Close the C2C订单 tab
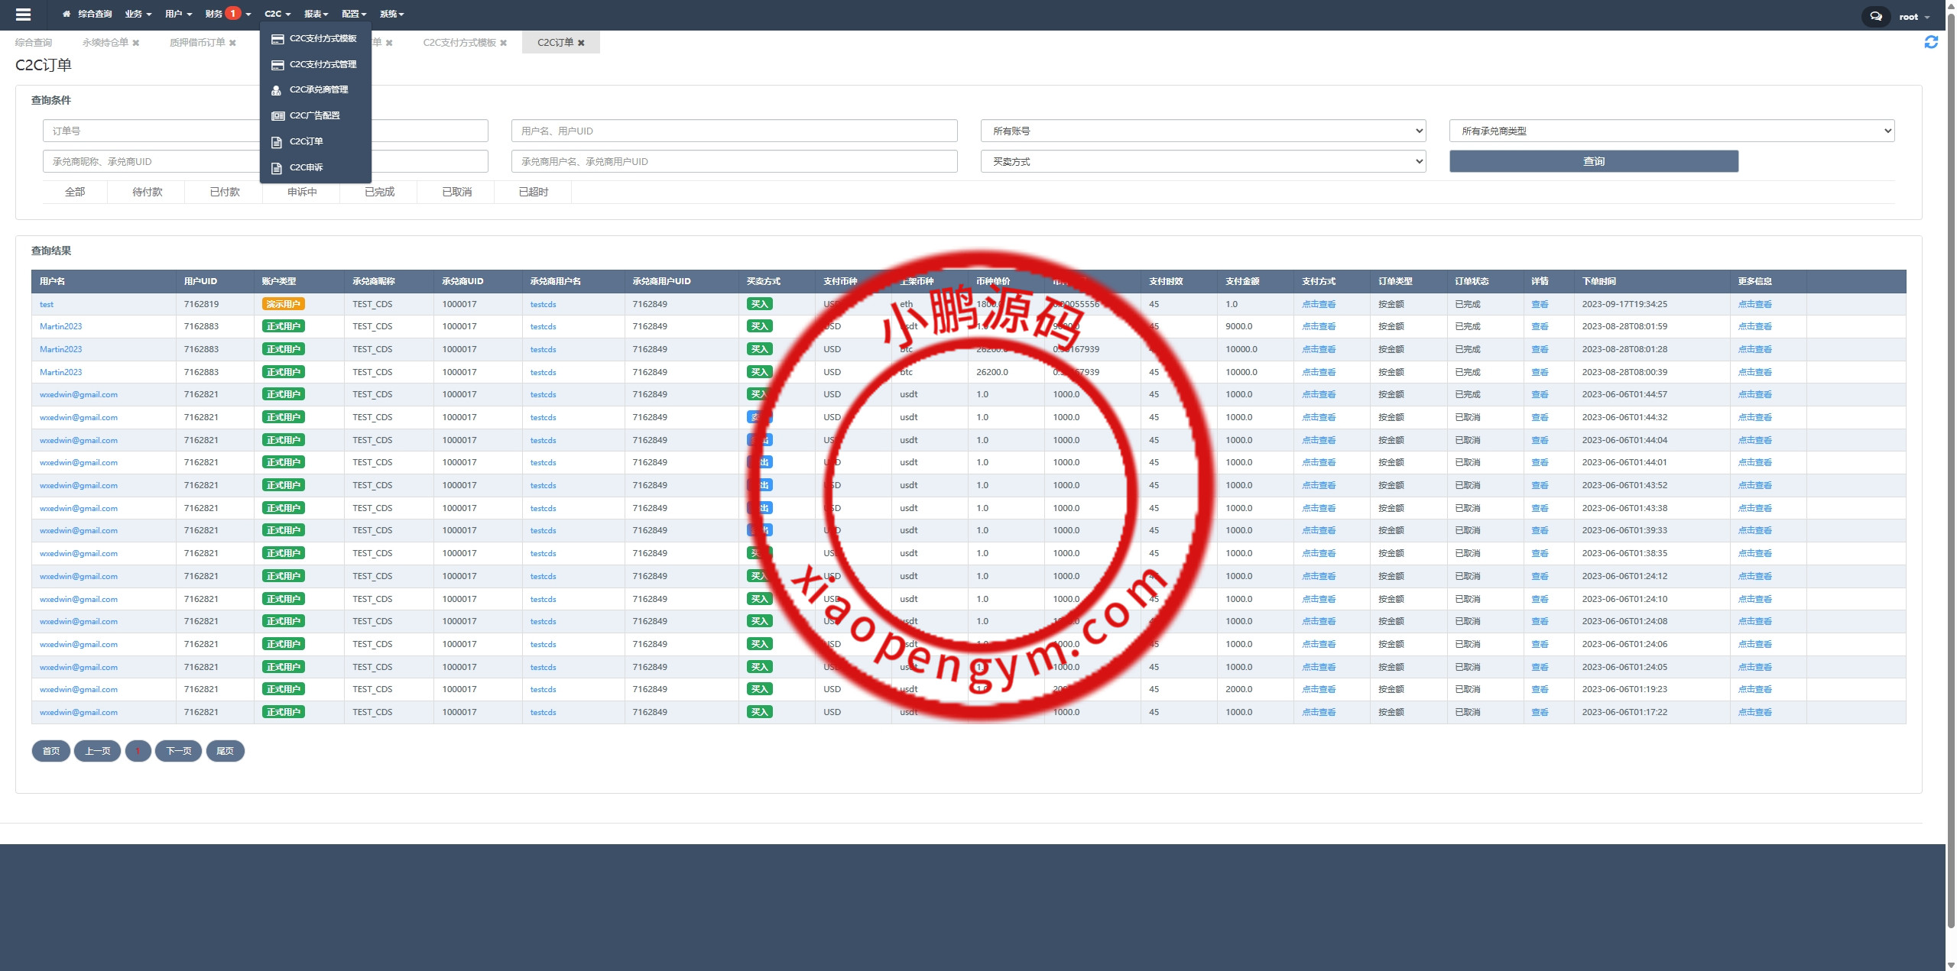 [582, 43]
